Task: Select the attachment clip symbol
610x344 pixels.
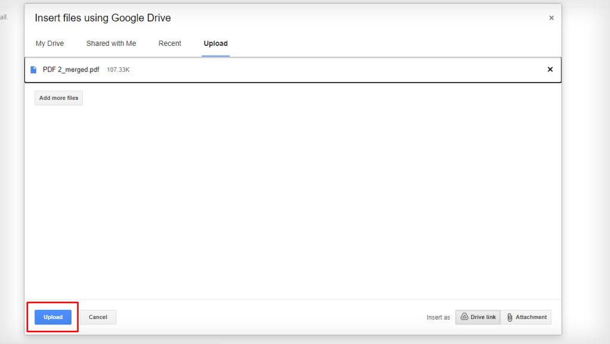Action: (x=509, y=317)
